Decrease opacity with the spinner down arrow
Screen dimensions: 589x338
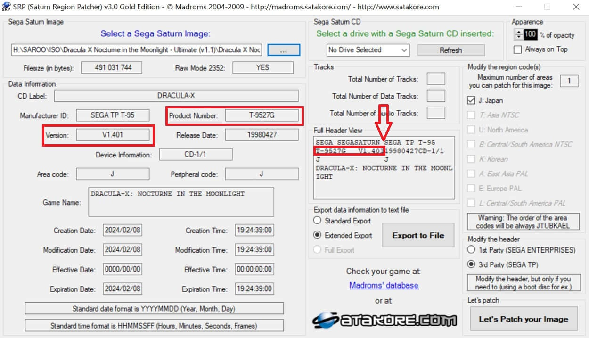[x=519, y=37]
